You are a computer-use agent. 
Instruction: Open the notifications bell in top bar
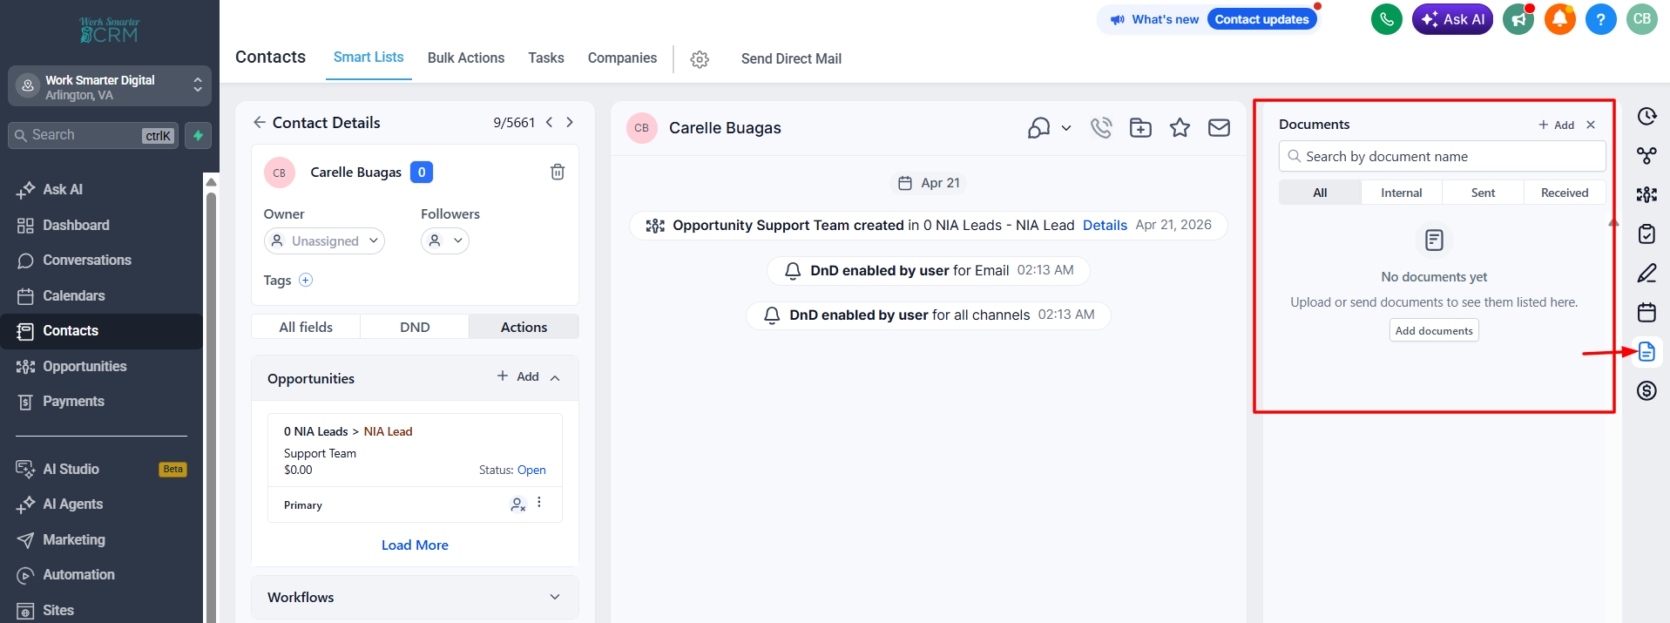(x=1560, y=19)
